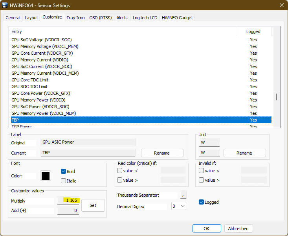288x236 pixels.
Task: Select GPU Memory Power (VDDCI_MEM) entry
Action: [141, 113]
